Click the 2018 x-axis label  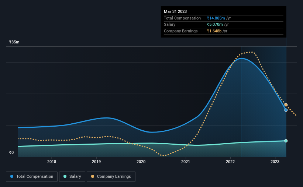click(52, 162)
